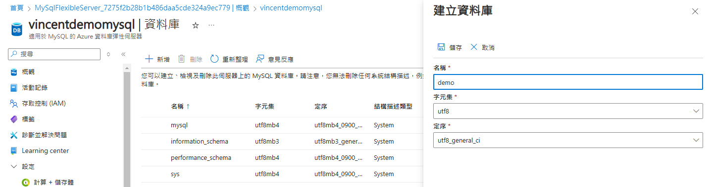Image resolution: width=713 pixels, height=187 pixels.
Task: Favorite this page with the star icon
Action: click(x=195, y=25)
